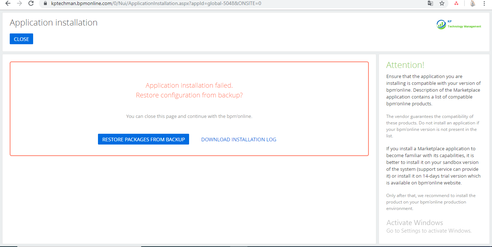Viewport: 492px width, 247px height.
Task: Click the browser forward arrow
Action: [x=19, y=3]
